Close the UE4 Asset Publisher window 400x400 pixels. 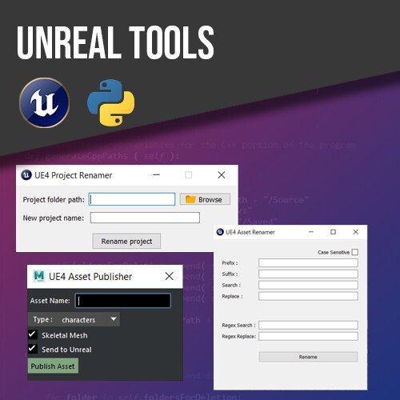pyautogui.click(x=170, y=276)
